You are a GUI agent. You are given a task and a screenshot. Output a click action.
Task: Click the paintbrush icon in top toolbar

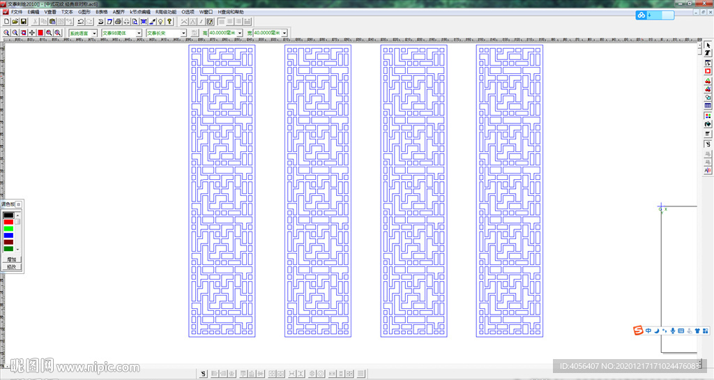point(152,22)
